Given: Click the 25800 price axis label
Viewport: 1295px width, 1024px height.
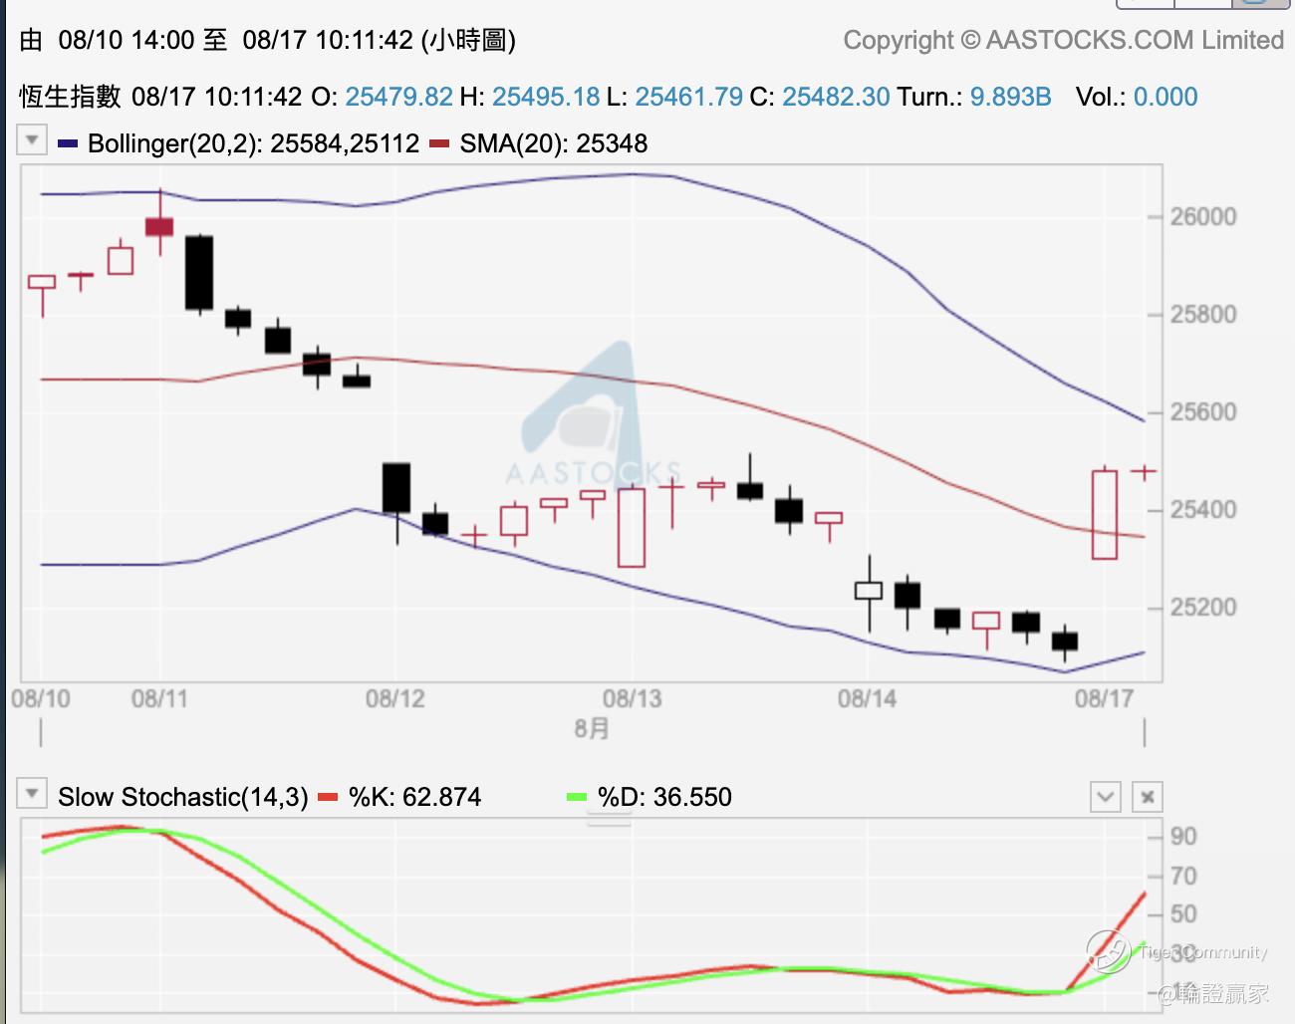Looking at the screenshot, I should click(1203, 315).
